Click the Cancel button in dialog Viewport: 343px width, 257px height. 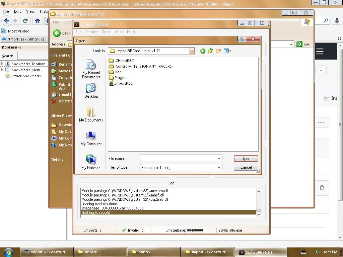click(246, 167)
